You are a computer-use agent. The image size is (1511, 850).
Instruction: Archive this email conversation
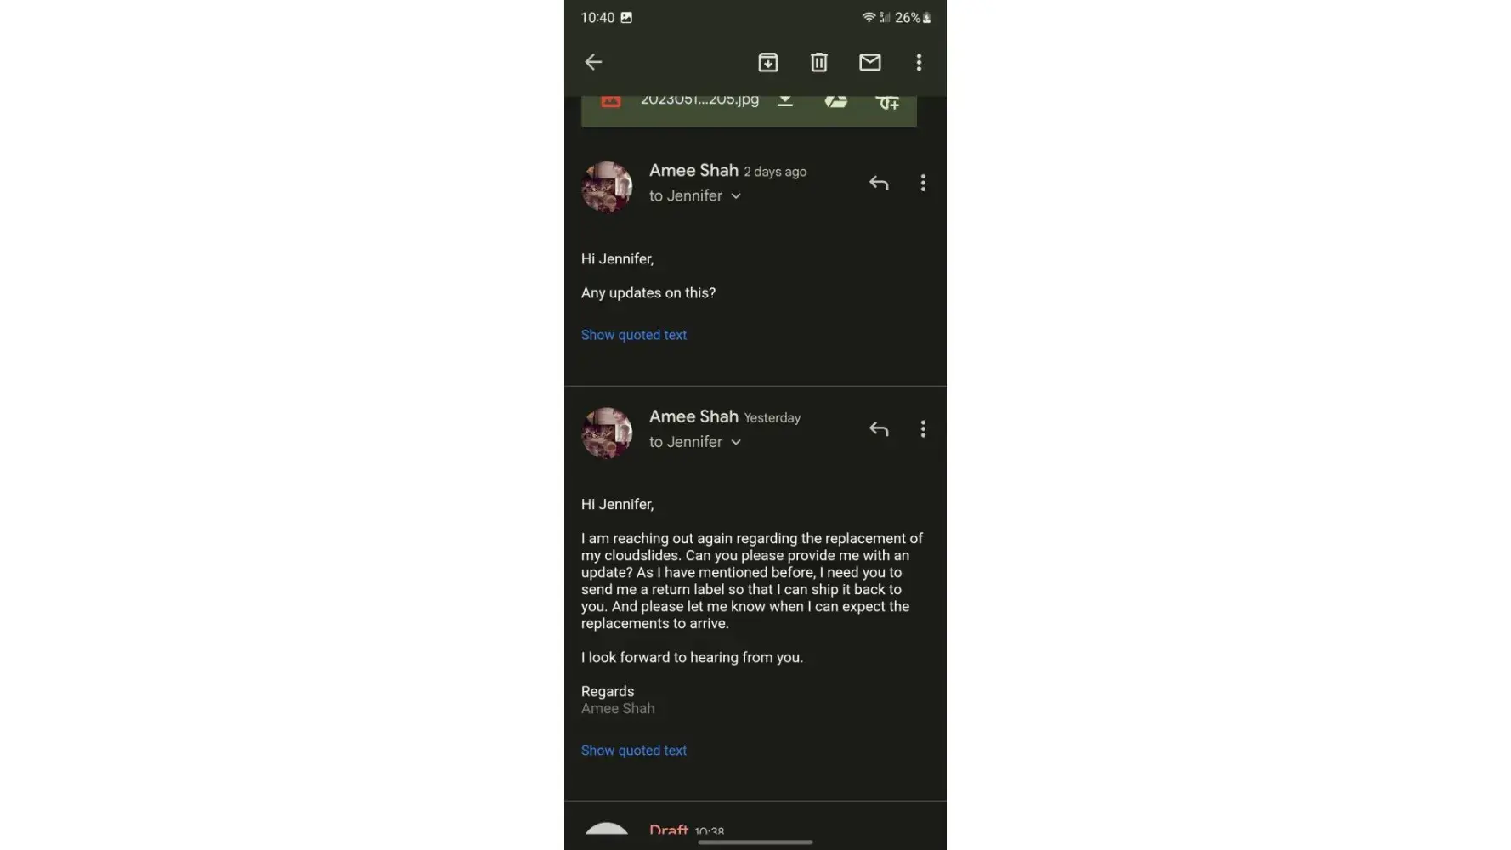[768, 62]
